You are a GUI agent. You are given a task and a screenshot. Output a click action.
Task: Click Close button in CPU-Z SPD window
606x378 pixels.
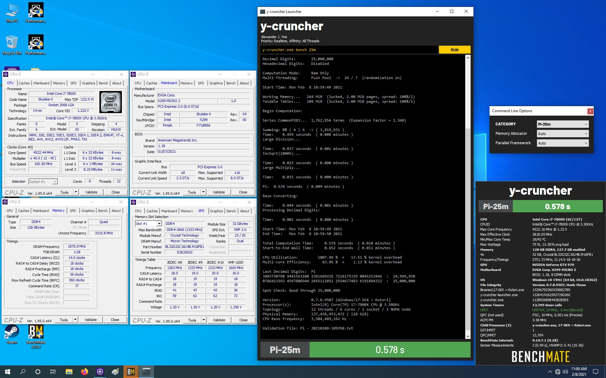tap(243, 320)
